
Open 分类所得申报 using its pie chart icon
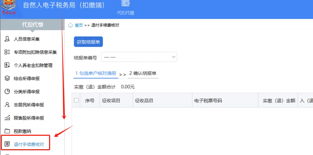click(7, 92)
